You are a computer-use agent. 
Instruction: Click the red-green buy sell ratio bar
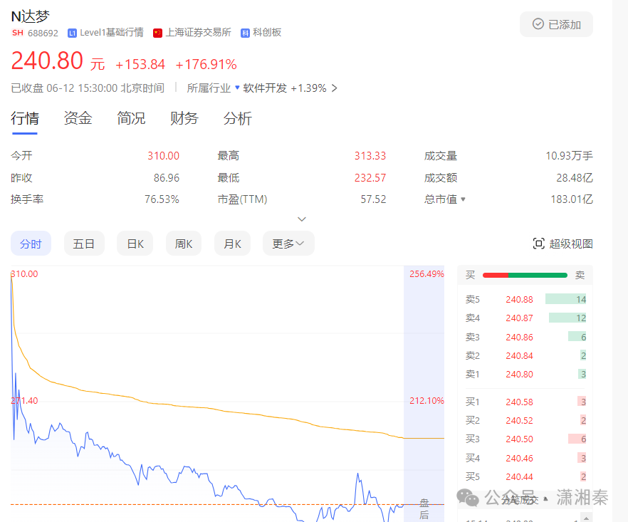pos(525,275)
